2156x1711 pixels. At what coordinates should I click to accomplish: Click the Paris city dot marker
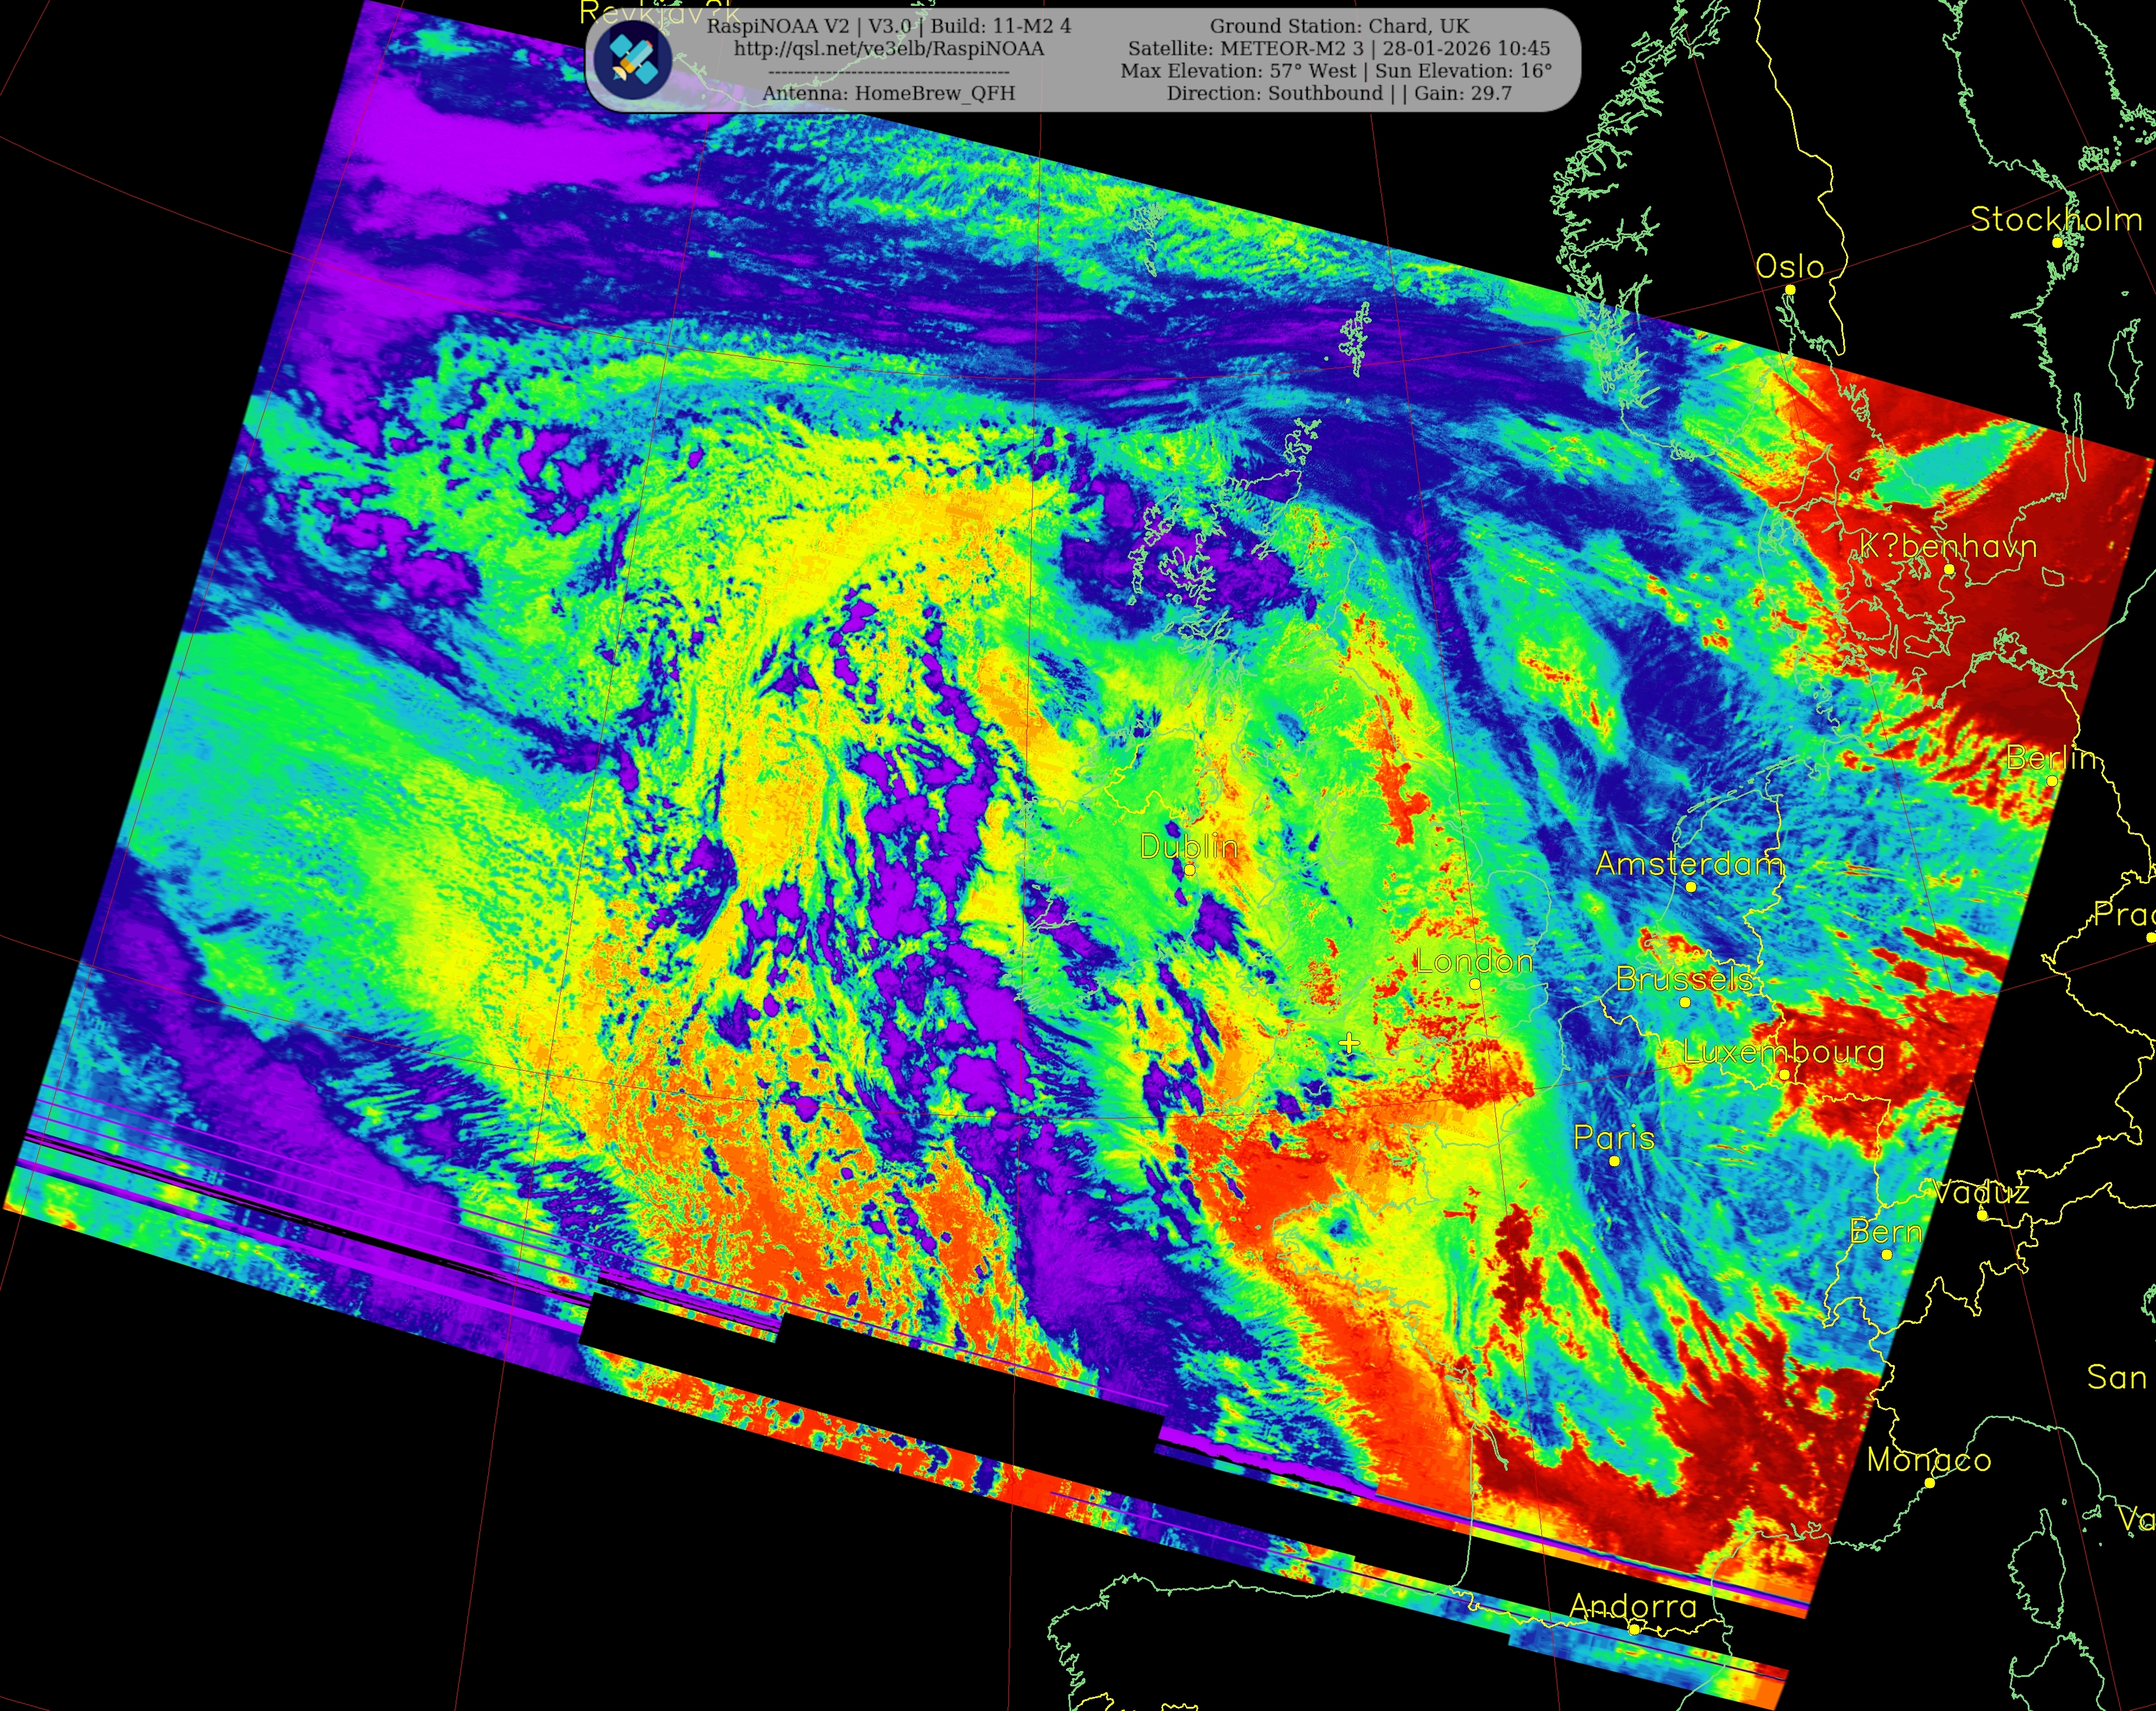[x=1614, y=1161]
